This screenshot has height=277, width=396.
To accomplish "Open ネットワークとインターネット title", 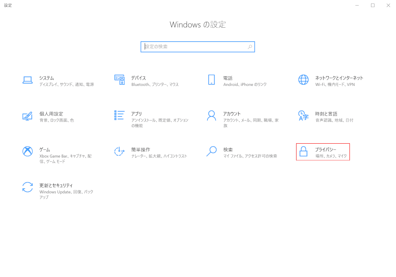I will (x=339, y=78).
